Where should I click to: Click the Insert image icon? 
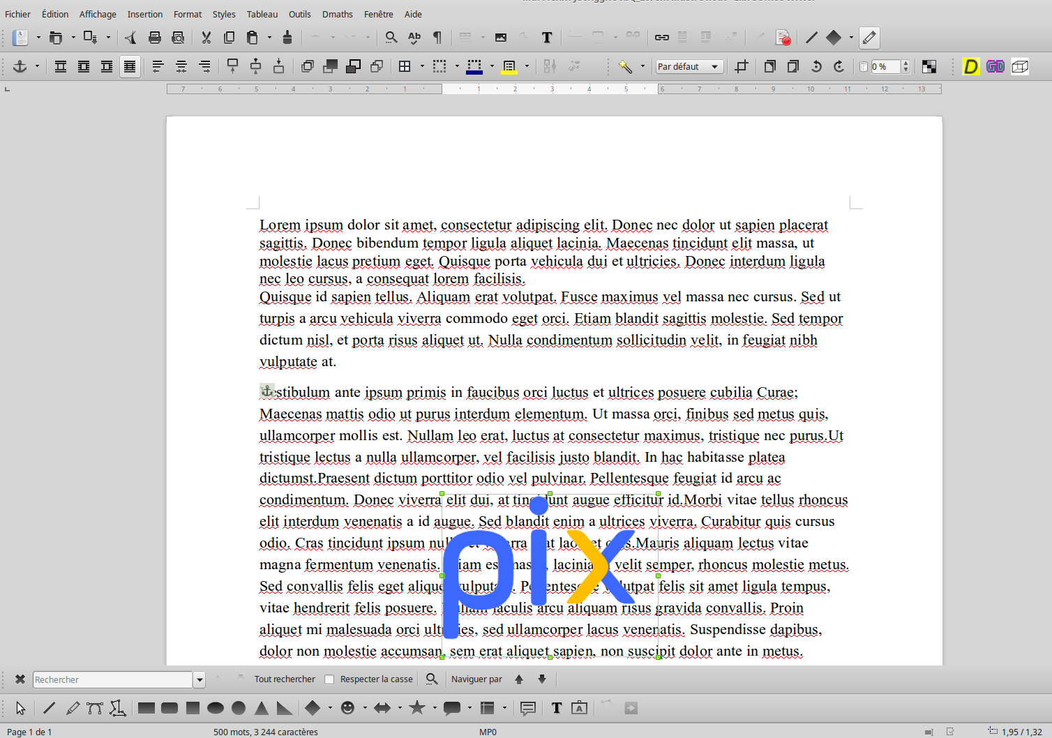coord(501,38)
